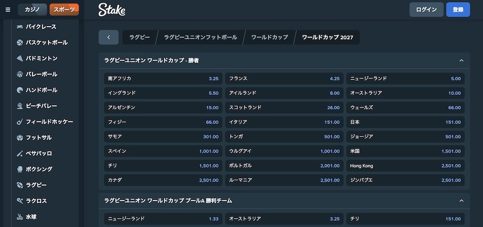
Task: Select スコットランド at 26.00 odds
Action: [284, 108]
